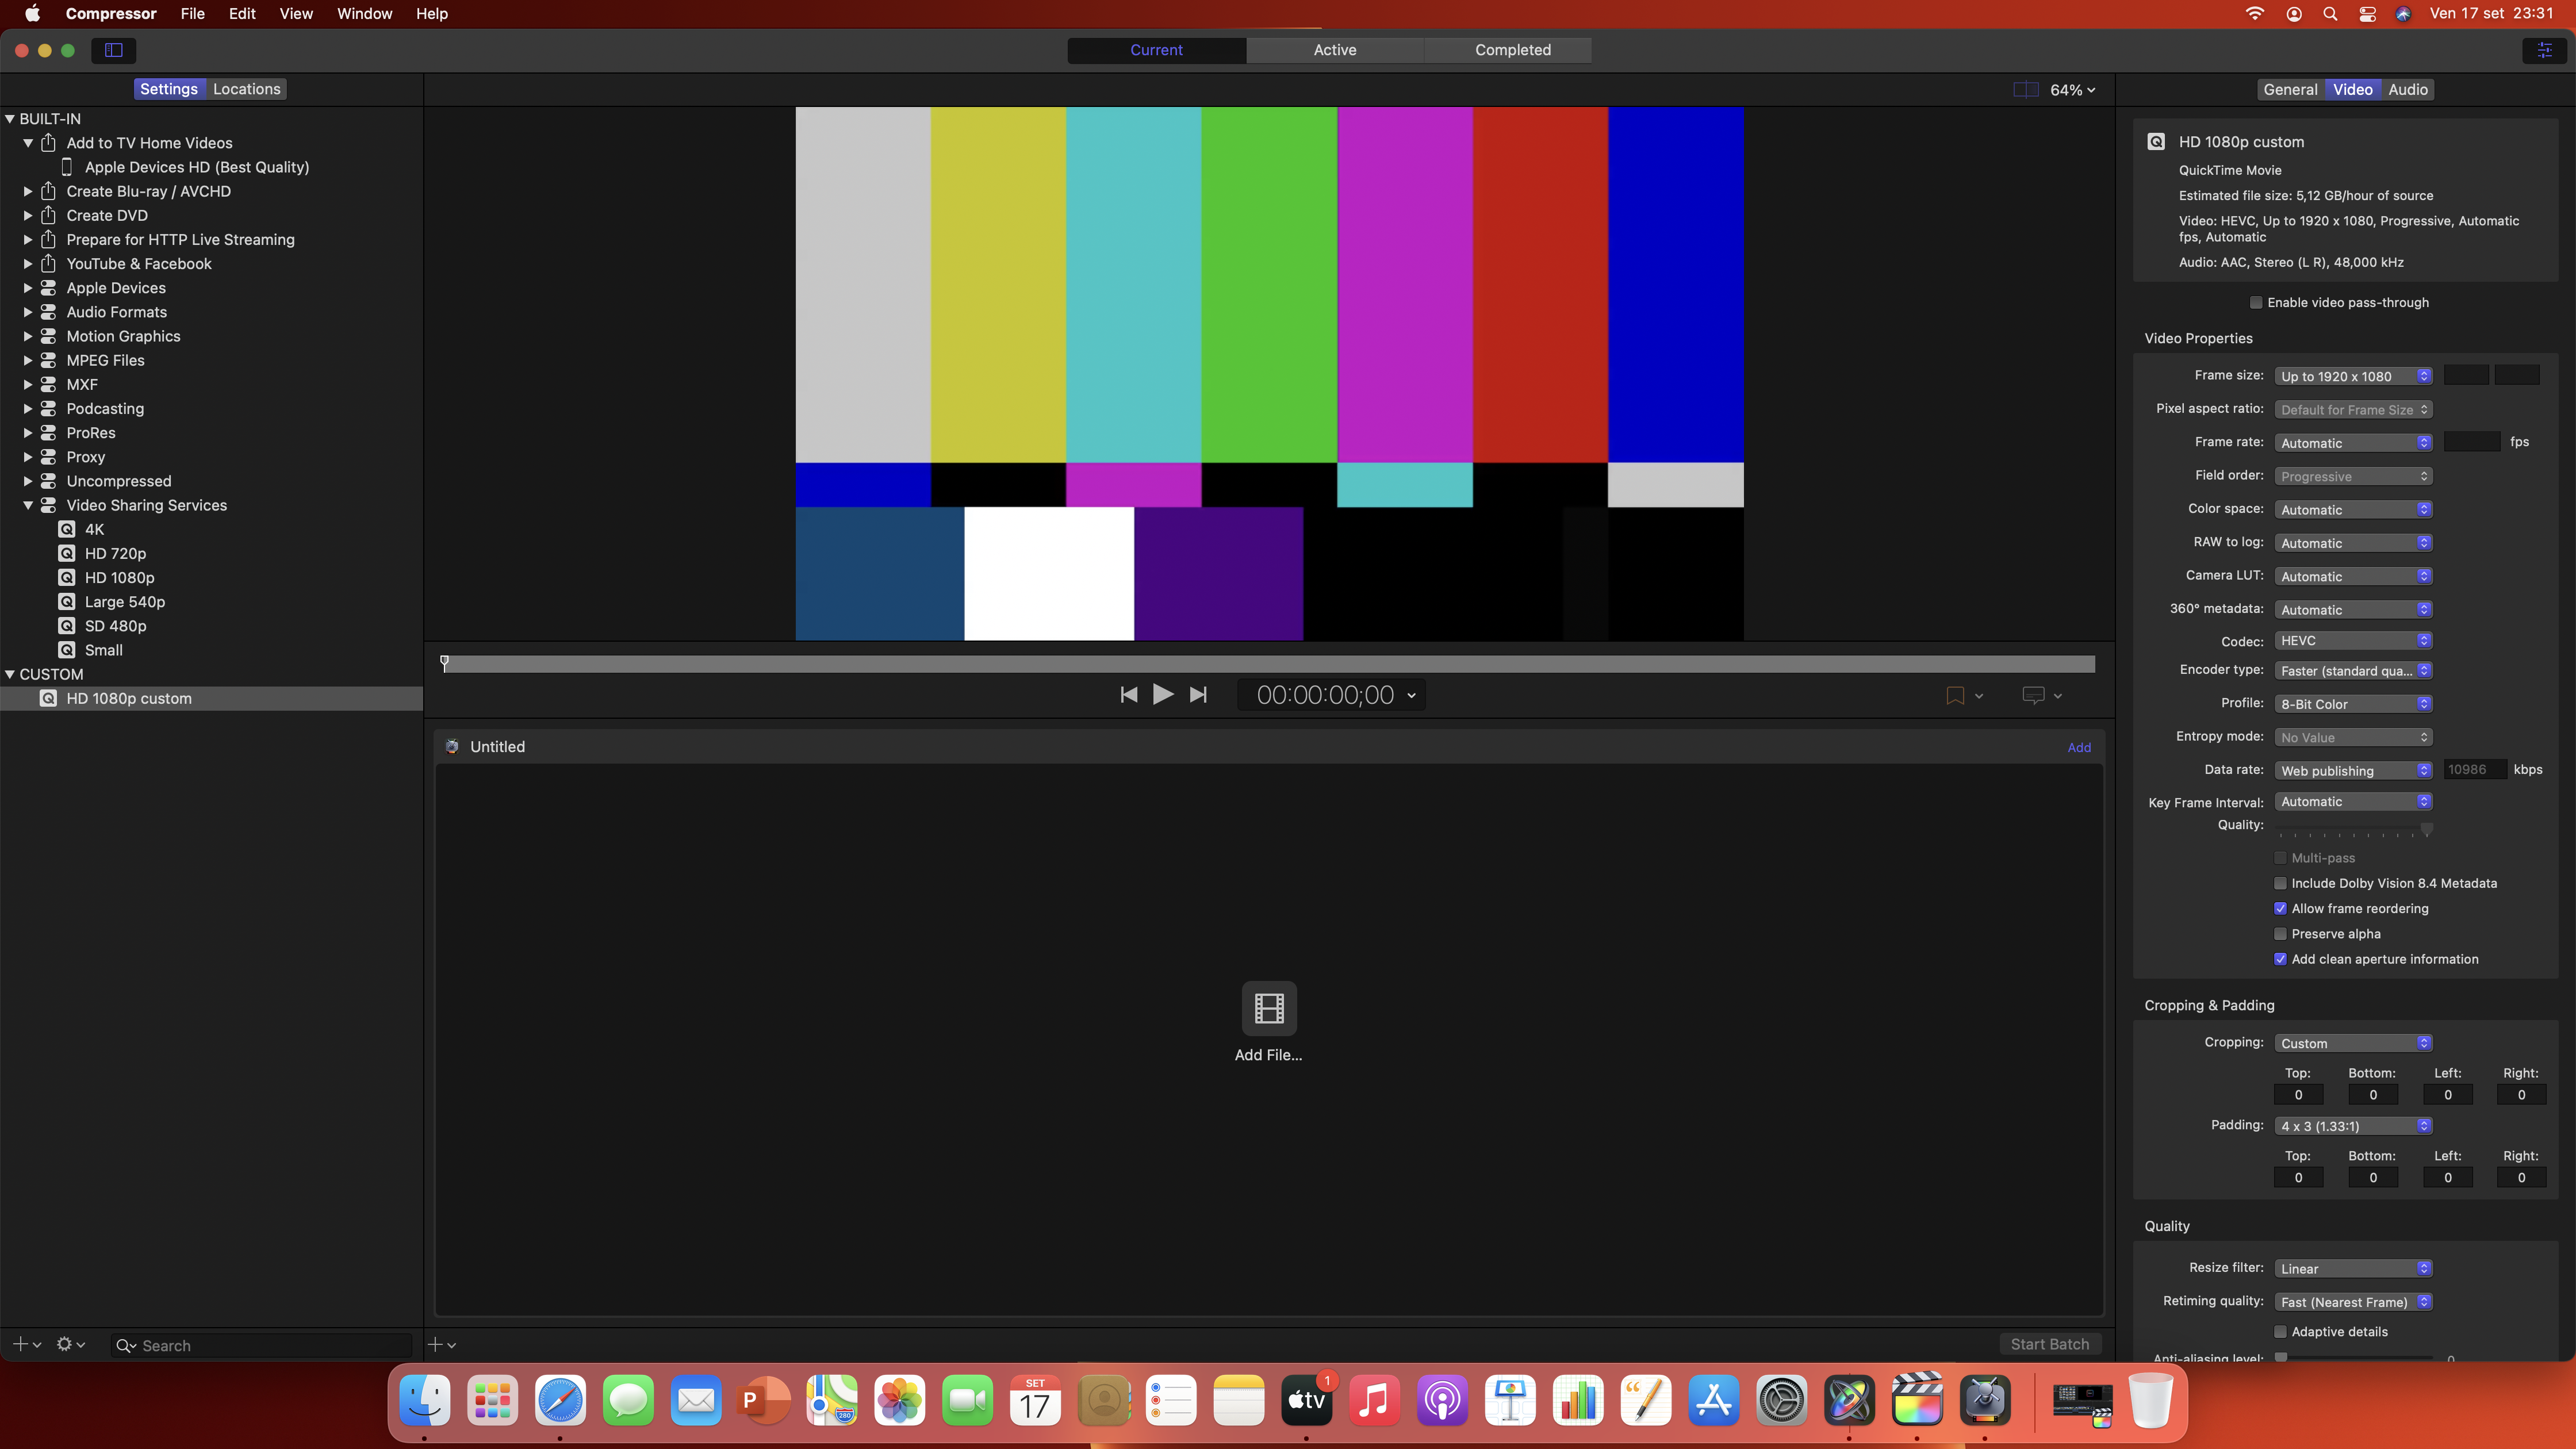Viewport: 2576px width, 1449px height.
Task: Open the Data rate Web publishing dropdown
Action: click(x=2352, y=770)
